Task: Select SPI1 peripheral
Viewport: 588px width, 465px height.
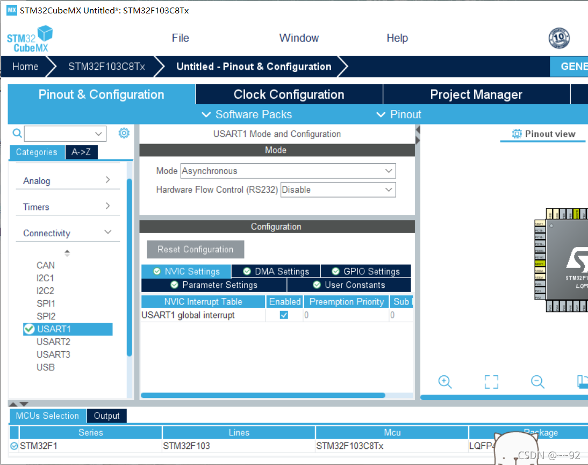Action: click(x=46, y=303)
